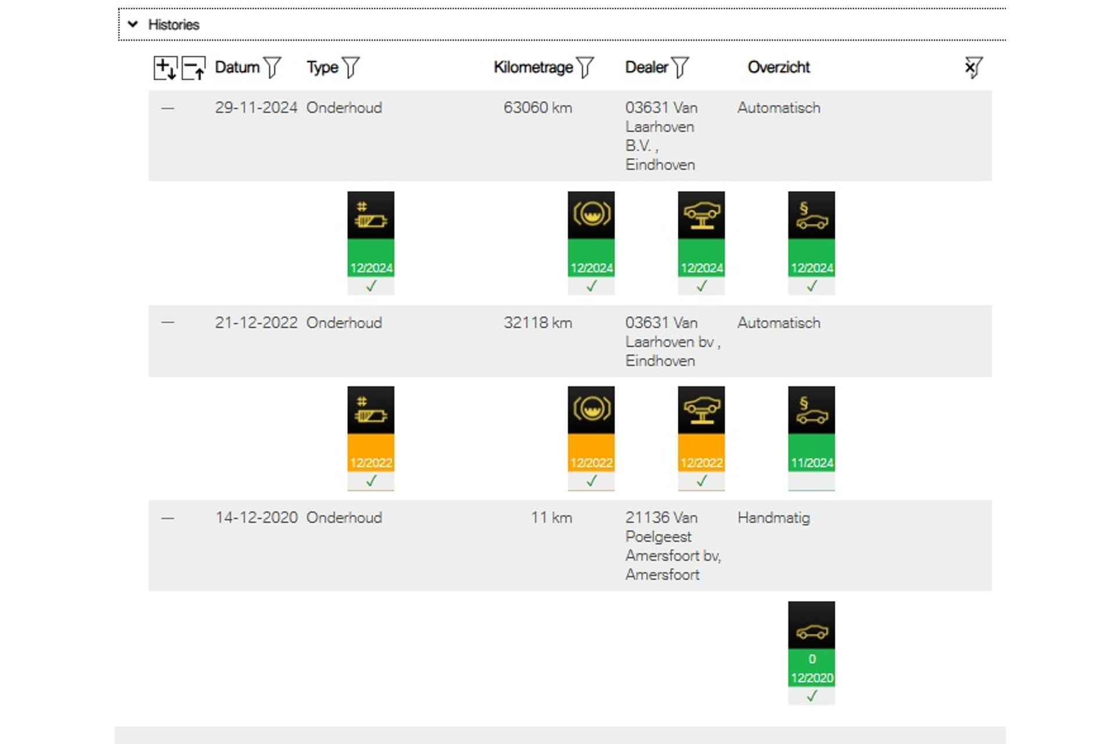Click the 12/2024 brake fluid service icon
This screenshot has width=1117, height=744.
[590, 234]
